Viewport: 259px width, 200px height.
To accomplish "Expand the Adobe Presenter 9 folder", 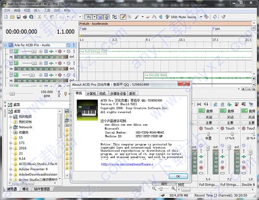I will (10, 169).
